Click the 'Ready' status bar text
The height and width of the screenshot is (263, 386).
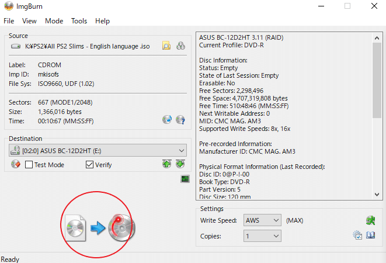coord(10,259)
